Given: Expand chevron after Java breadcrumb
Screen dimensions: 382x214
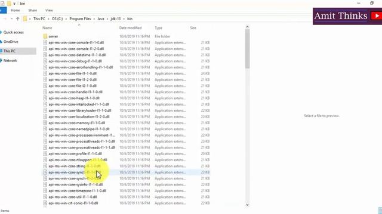Looking at the screenshot, I should pos(107,19).
